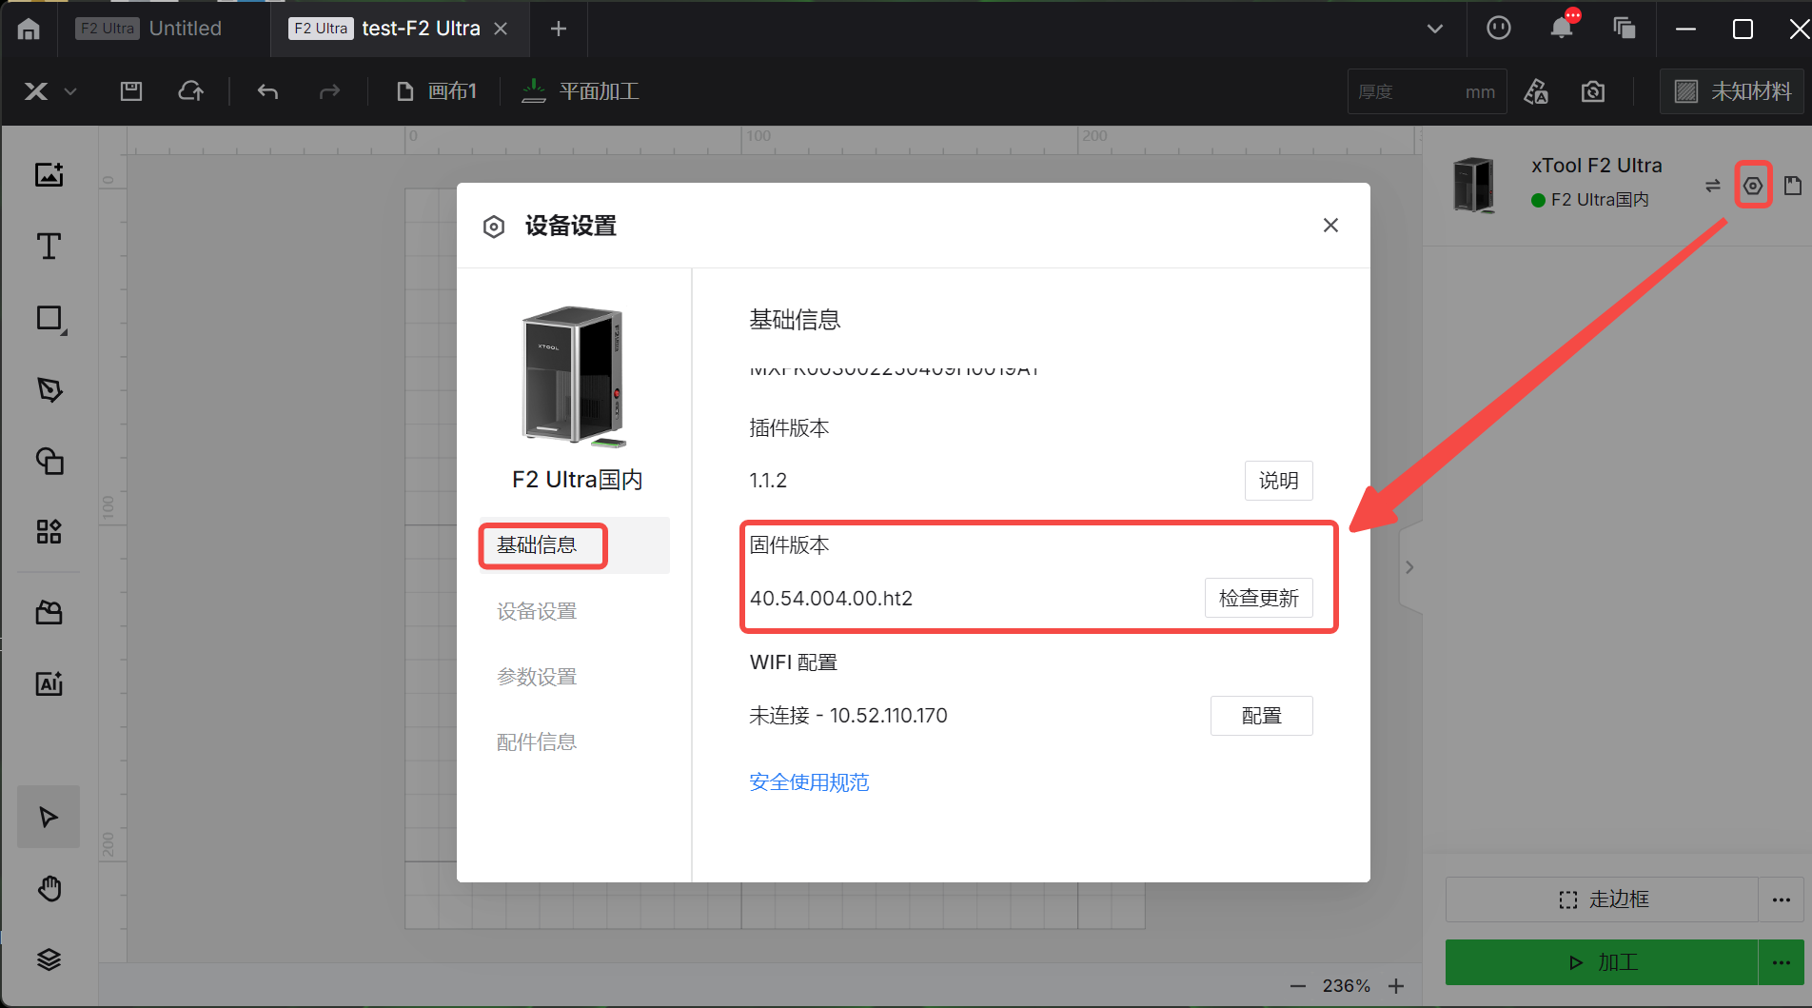Open more options beside 加工

click(x=1782, y=962)
